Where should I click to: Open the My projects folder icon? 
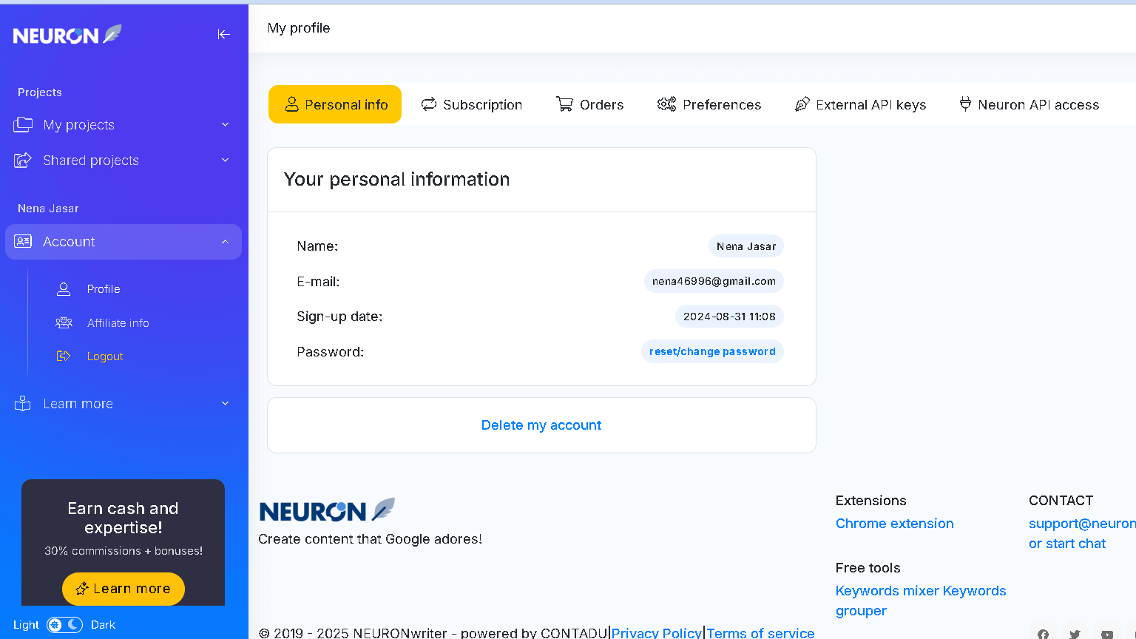click(22, 124)
